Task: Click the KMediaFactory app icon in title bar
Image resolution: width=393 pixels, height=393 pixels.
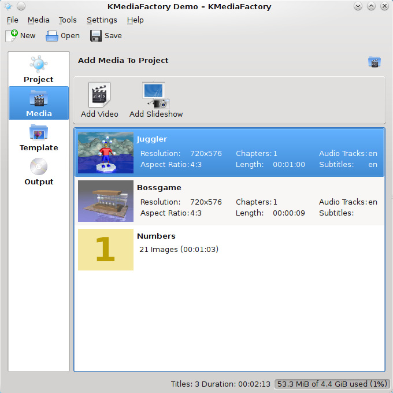Action: pos(8,6)
